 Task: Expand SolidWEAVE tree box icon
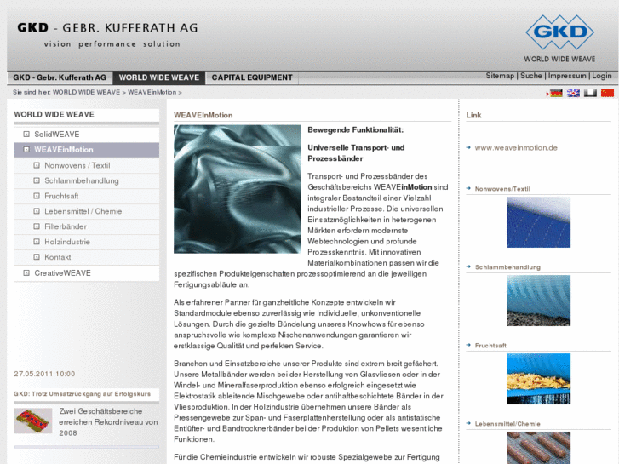coord(26,135)
